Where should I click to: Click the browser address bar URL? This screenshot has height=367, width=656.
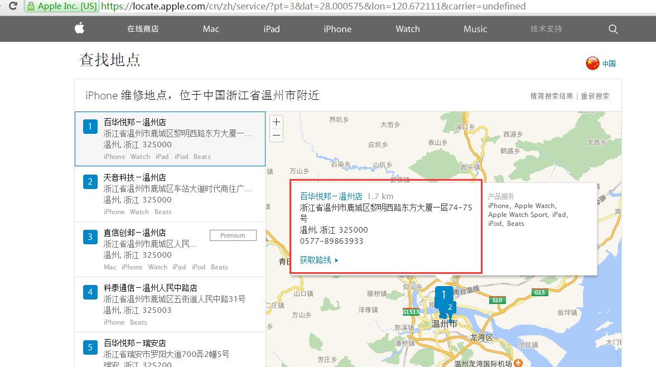coord(313,6)
